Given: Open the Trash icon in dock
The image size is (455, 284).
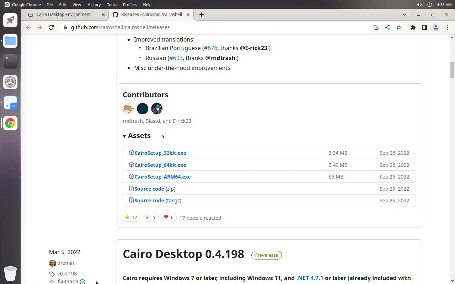Looking at the screenshot, I should [x=10, y=274].
